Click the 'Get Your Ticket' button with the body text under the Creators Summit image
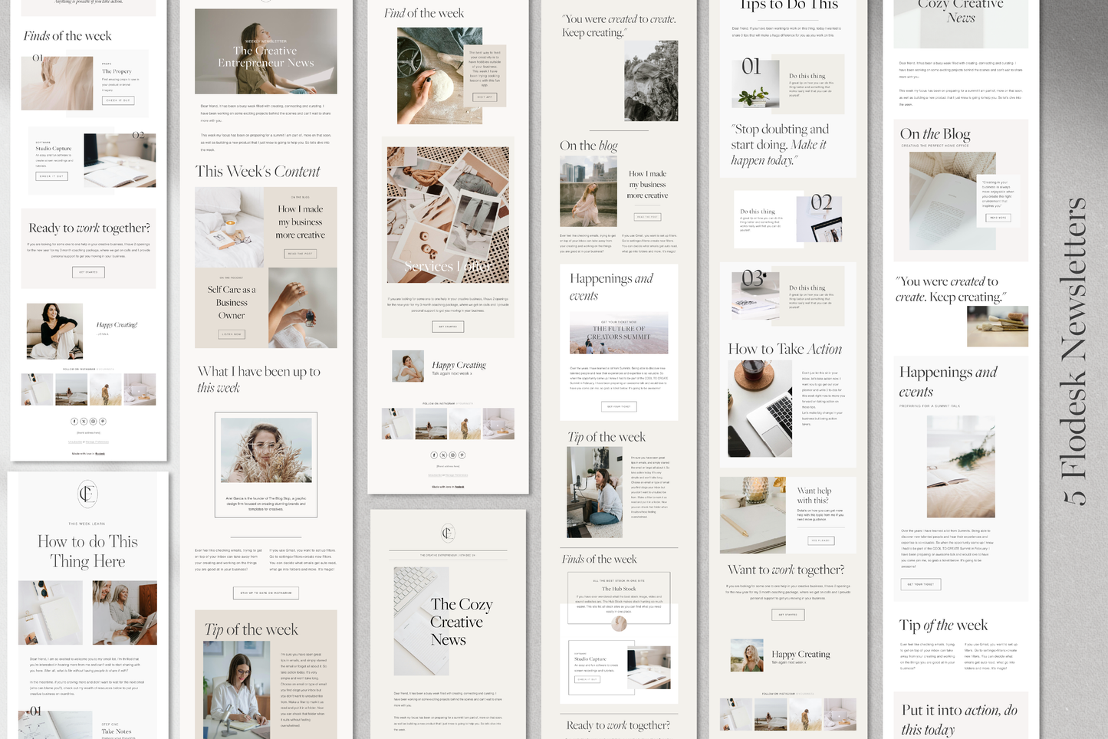The width and height of the screenshot is (1108, 739). pos(619,406)
